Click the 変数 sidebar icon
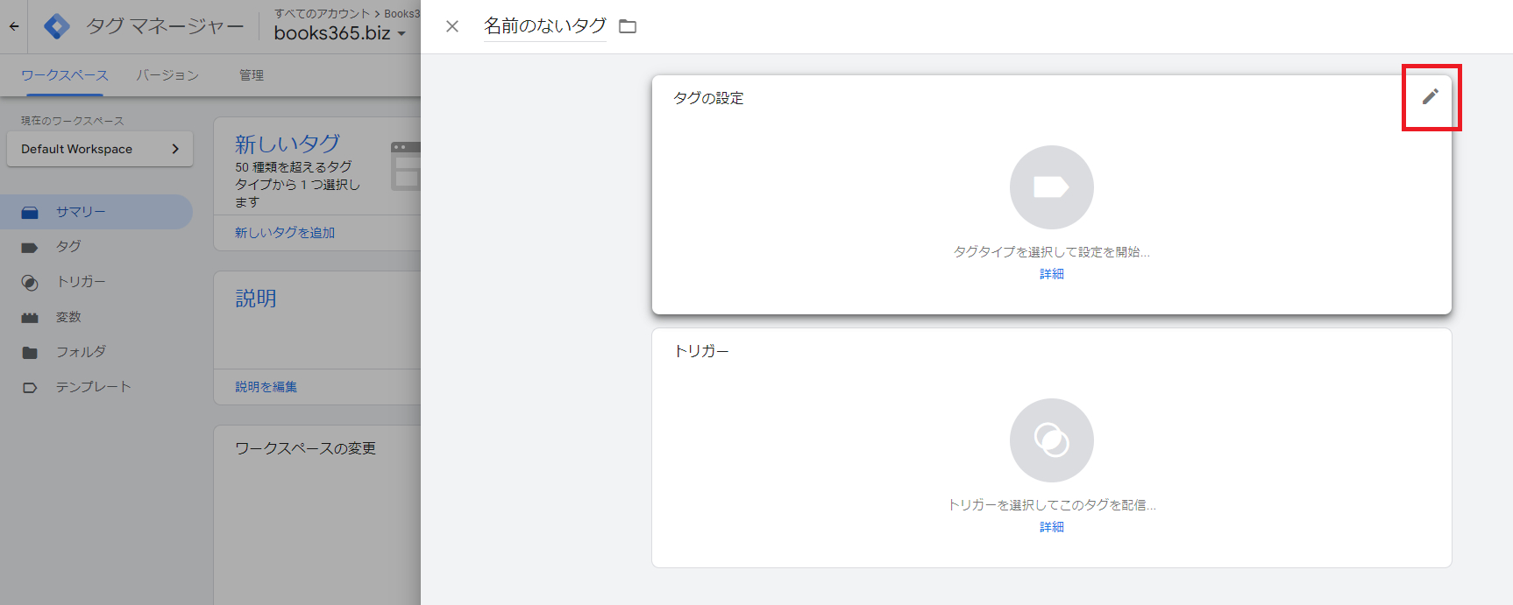Screen dimensions: 1513x605 tap(30, 318)
